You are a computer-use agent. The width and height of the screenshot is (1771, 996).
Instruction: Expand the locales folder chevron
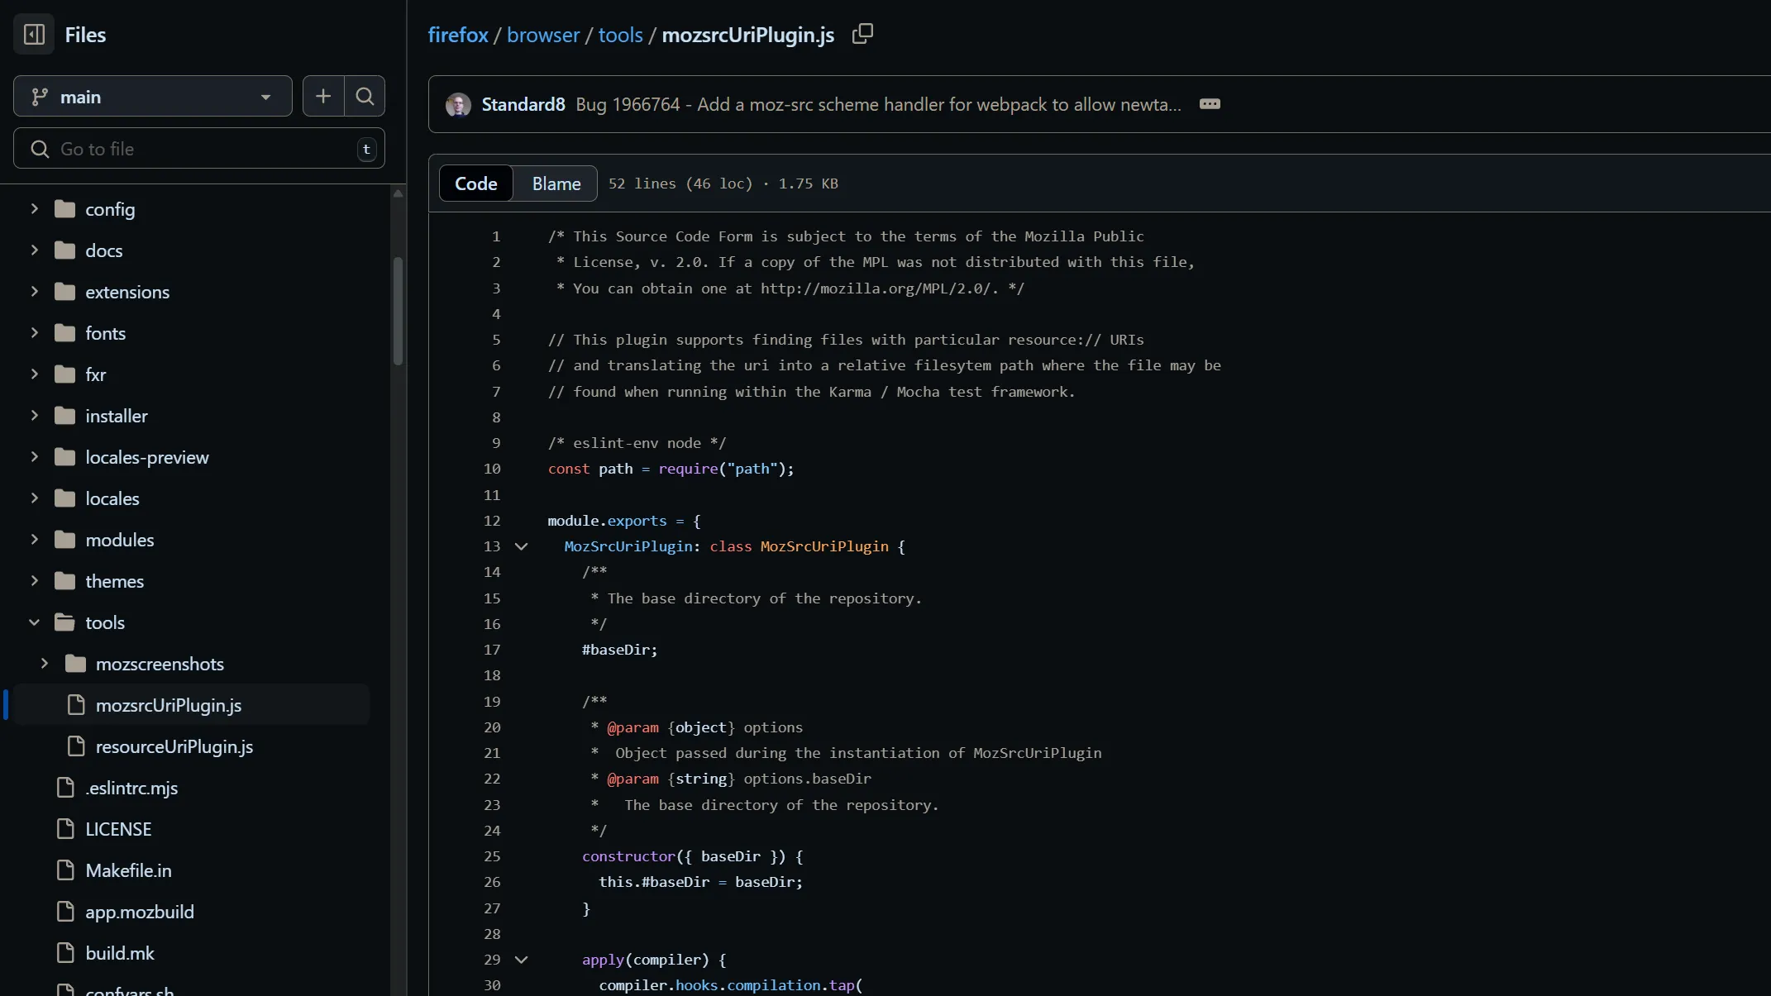click(34, 498)
